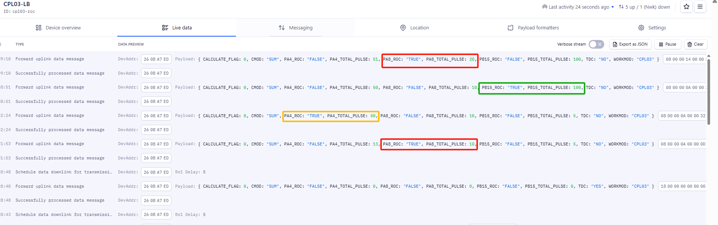The height and width of the screenshot is (225, 718).
Task: Click the vertical scrollbar of event list
Action: [x=709, y=90]
